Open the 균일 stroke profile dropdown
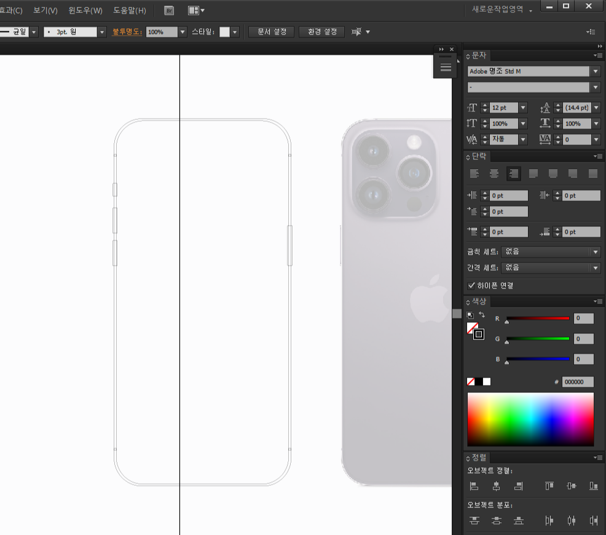Image resolution: width=606 pixels, height=535 pixels. click(x=34, y=32)
